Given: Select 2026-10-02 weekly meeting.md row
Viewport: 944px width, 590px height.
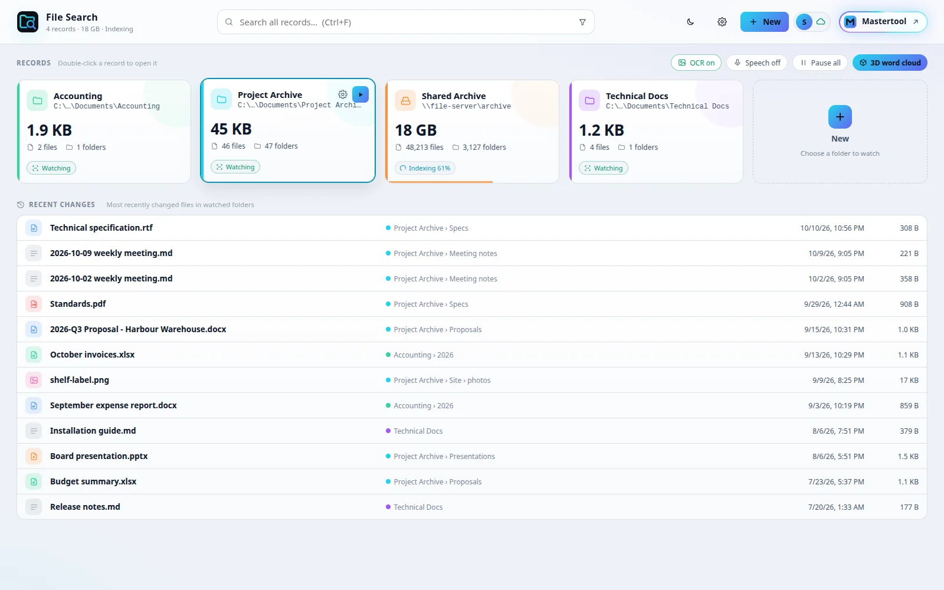Looking at the screenshot, I should pos(472,278).
